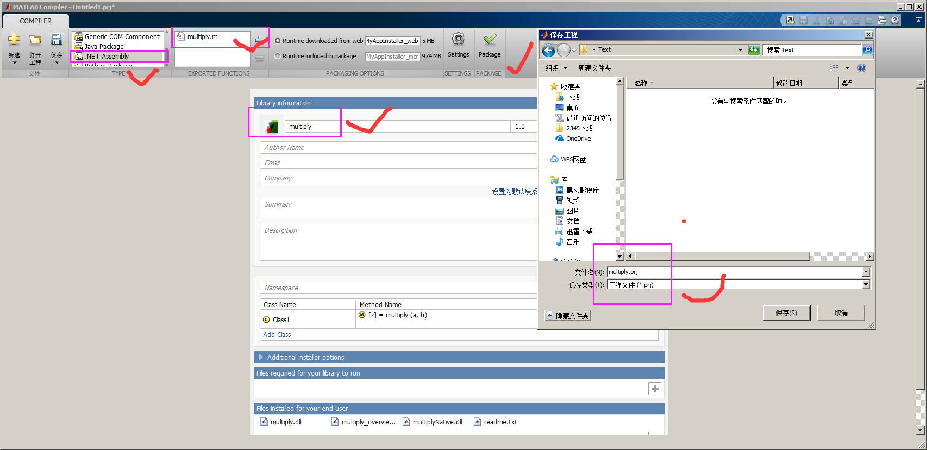Select the multiplyNative.dll file
Image resolution: width=927 pixels, height=450 pixels.
click(433, 422)
